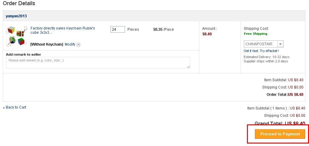Click the Modify link for Without Keychain
Image resolution: width=309 pixels, height=146 pixels.
[70, 44]
